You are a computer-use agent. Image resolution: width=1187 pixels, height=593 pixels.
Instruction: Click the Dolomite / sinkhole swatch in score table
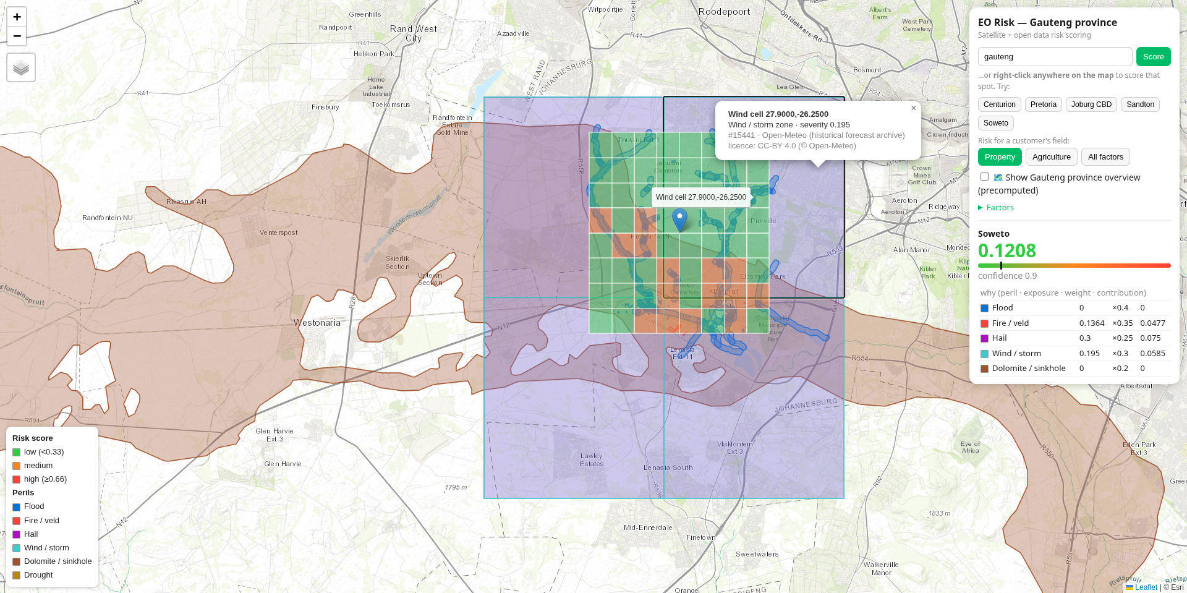(984, 369)
